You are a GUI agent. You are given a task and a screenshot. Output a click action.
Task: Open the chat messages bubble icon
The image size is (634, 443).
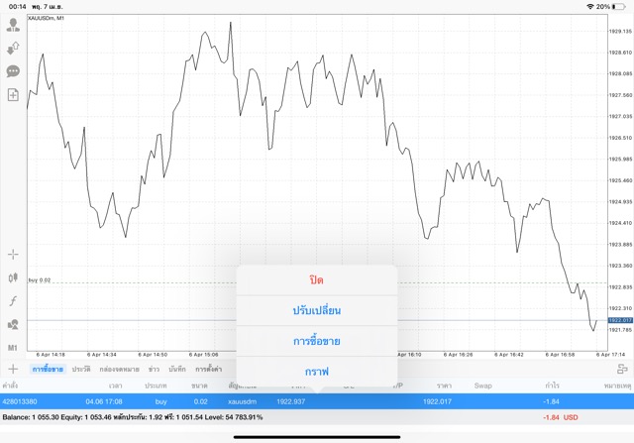(13, 71)
